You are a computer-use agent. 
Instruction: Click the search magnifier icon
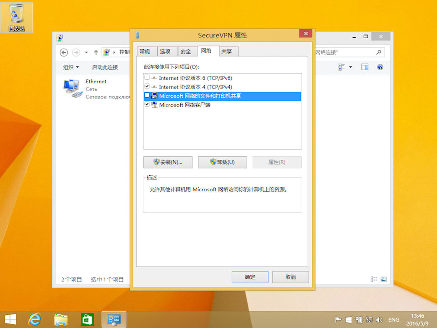coord(378,52)
